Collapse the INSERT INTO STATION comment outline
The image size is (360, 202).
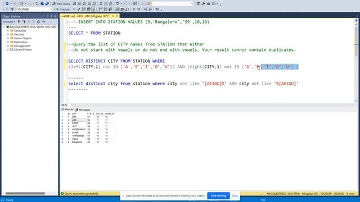click(66, 22)
